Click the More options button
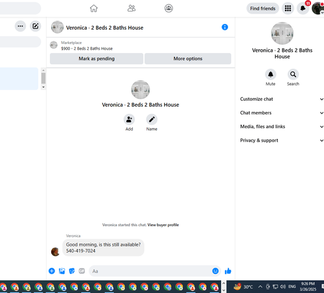This screenshot has height=293, width=324. click(188, 59)
